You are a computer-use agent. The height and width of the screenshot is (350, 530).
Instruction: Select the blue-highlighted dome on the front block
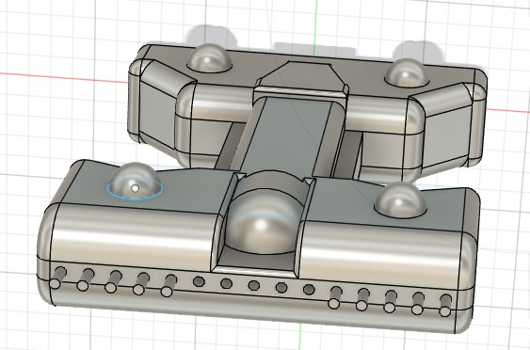[135, 180]
